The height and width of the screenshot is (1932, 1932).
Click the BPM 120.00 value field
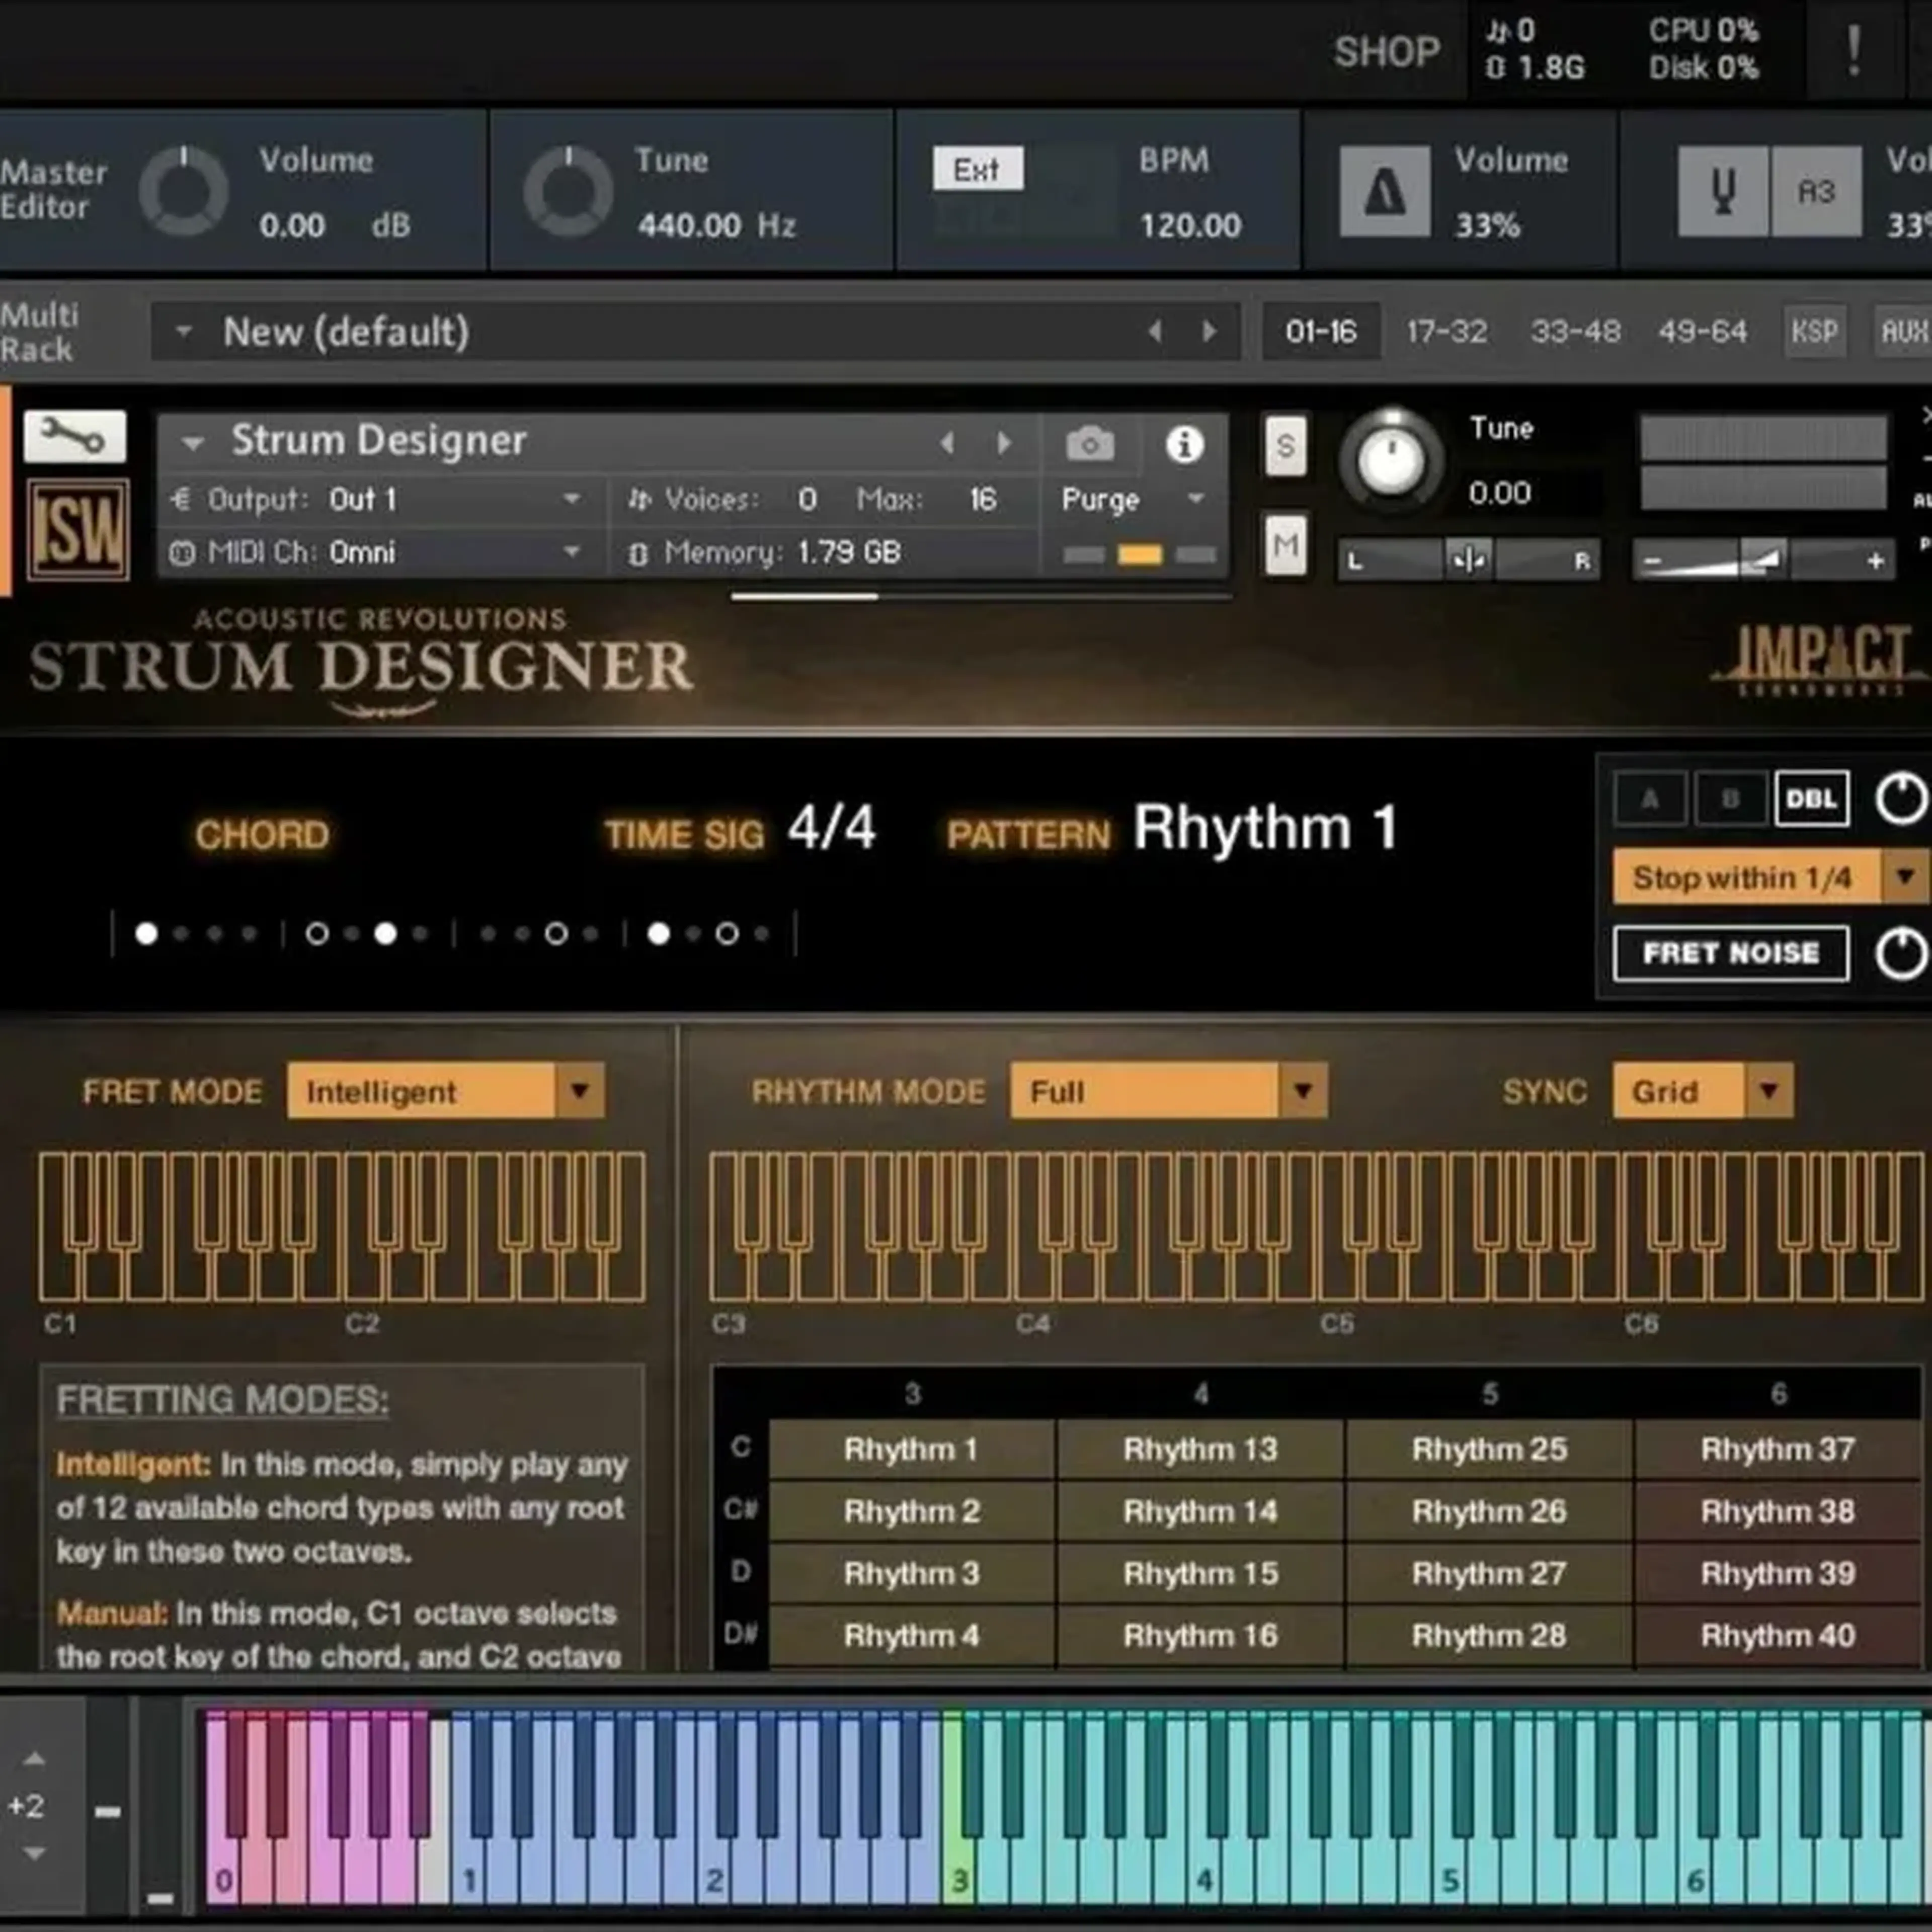(1190, 225)
